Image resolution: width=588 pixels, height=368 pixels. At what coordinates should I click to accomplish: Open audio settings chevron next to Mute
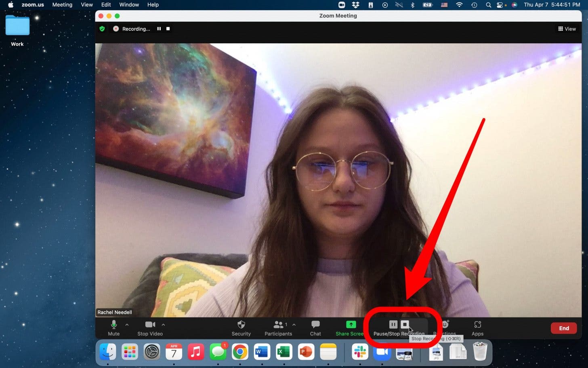pos(127,325)
